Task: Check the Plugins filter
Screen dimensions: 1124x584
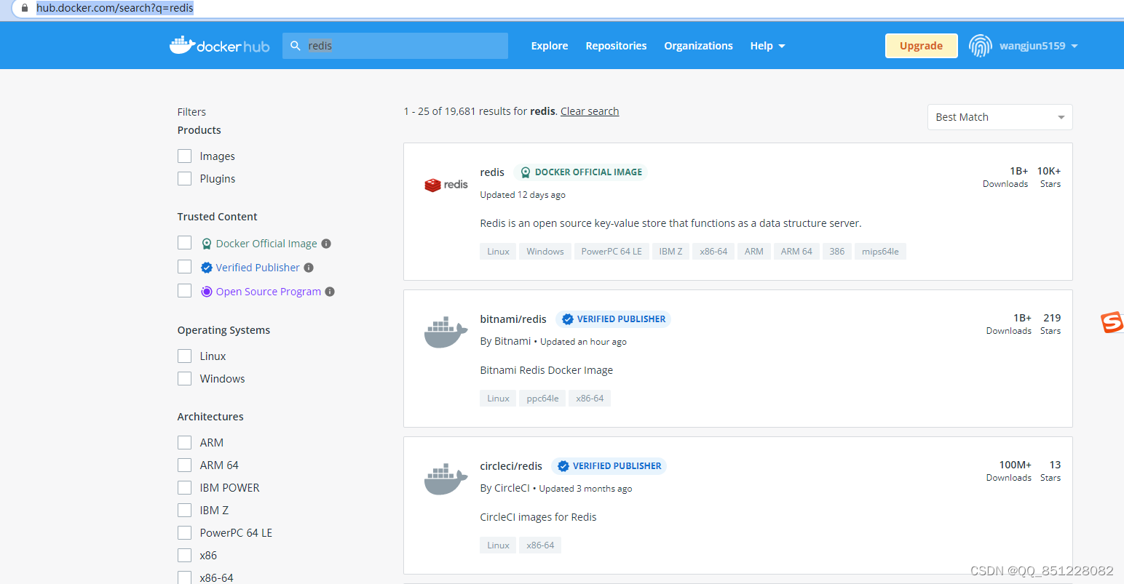Action: point(185,179)
